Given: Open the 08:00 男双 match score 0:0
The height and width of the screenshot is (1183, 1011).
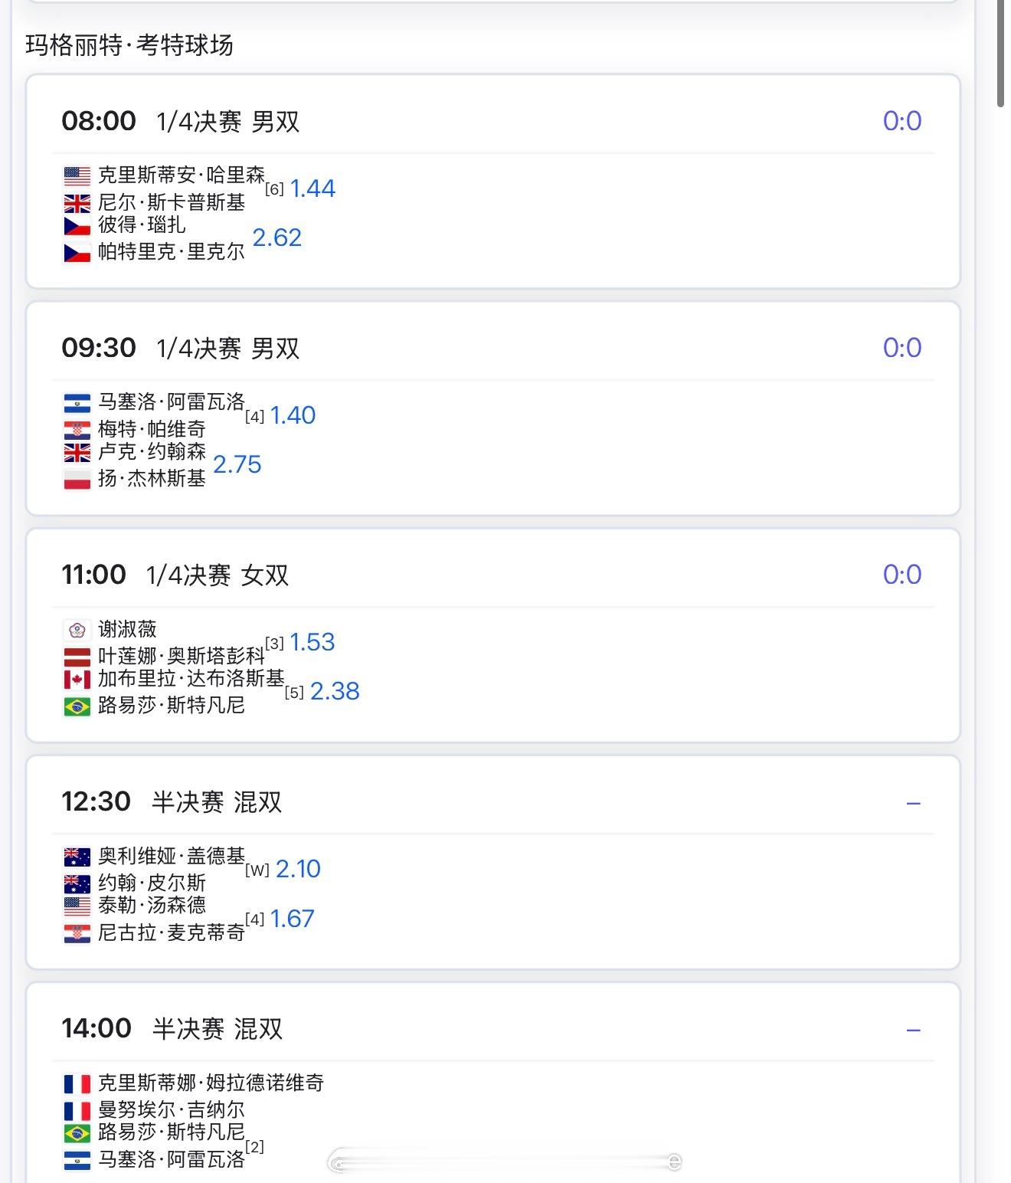Looking at the screenshot, I should click(901, 121).
